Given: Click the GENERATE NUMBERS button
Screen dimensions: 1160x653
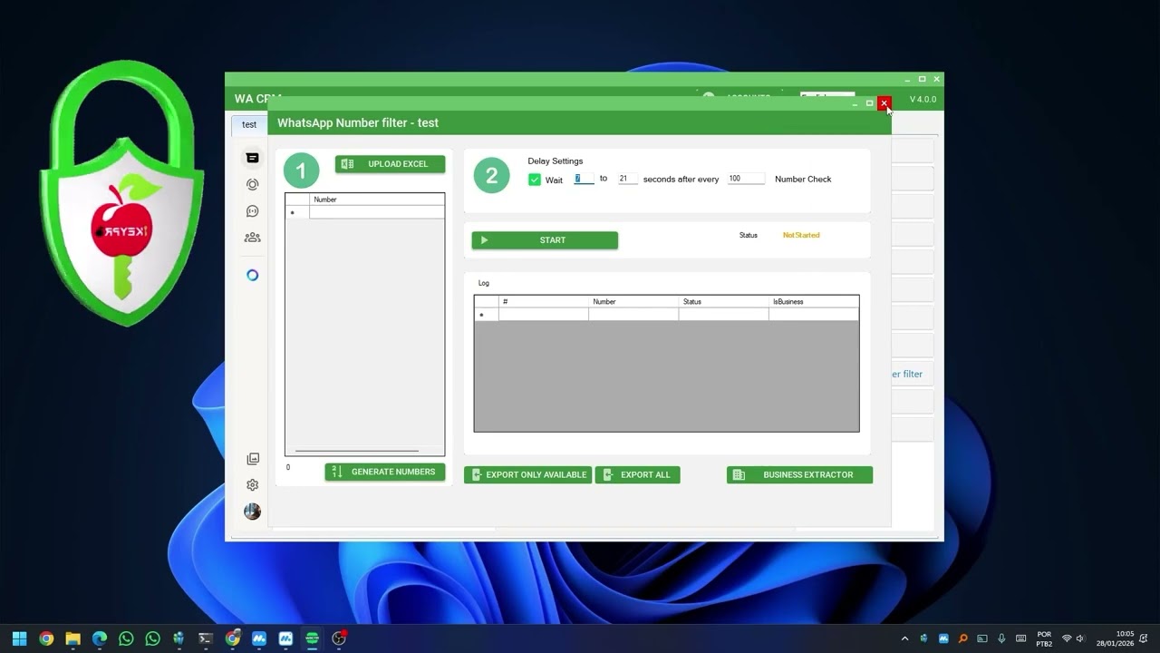Looking at the screenshot, I should point(385,472).
